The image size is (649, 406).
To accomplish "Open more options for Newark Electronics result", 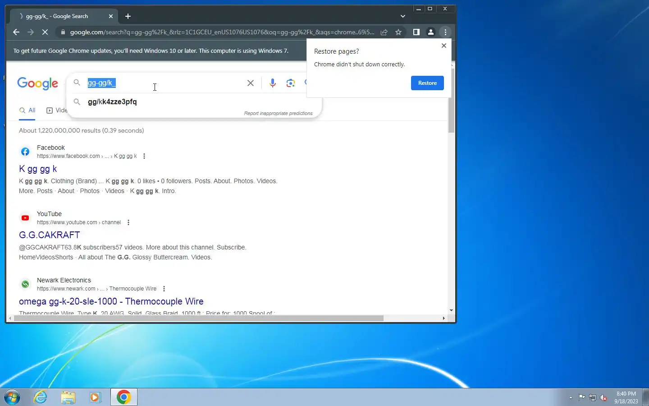I will tap(164, 289).
